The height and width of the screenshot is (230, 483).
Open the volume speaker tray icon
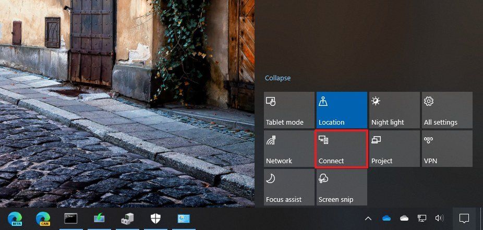(x=439, y=219)
